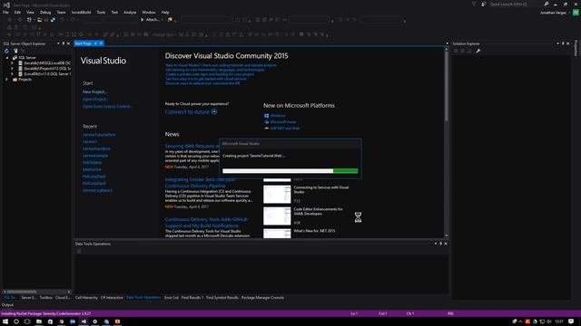
Task: Click the Visual Studio logo in the title bar
Action: point(6,5)
